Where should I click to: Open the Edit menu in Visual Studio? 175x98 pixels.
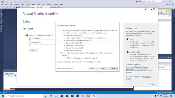[6, 4]
